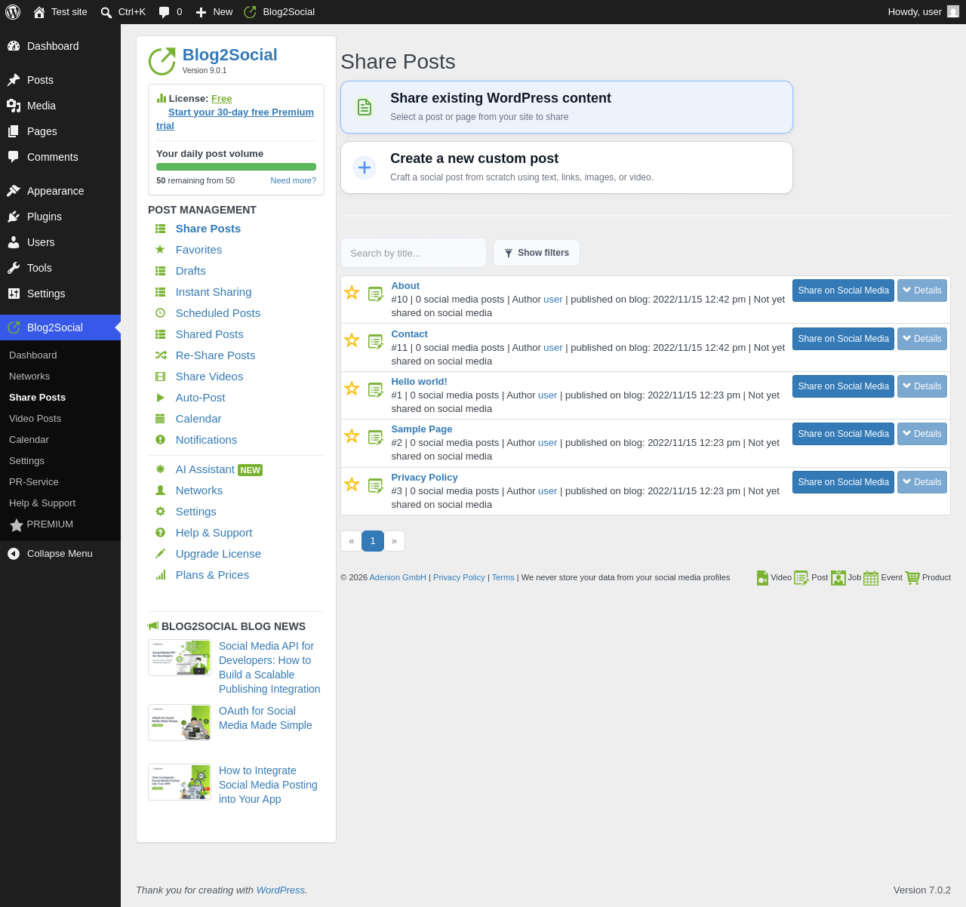Go to the next page with » button

[394, 541]
